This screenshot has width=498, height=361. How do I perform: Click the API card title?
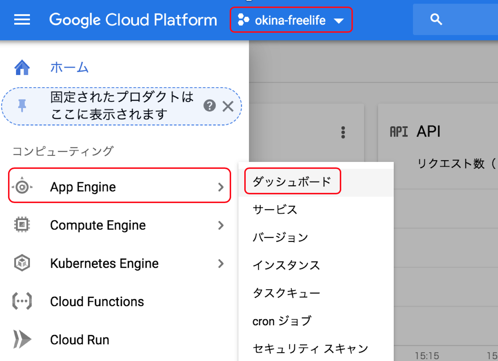tap(429, 131)
